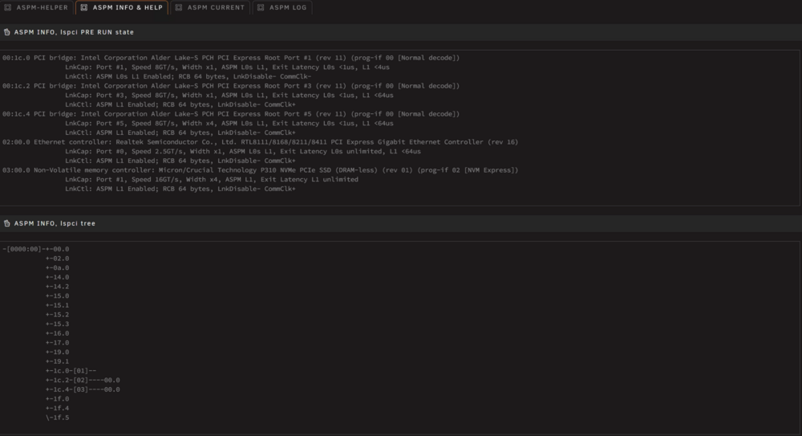Viewport: 802px width, 436px height.
Task: Click the ASPM INFO & HELP tab icon
Action: click(x=84, y=8)
